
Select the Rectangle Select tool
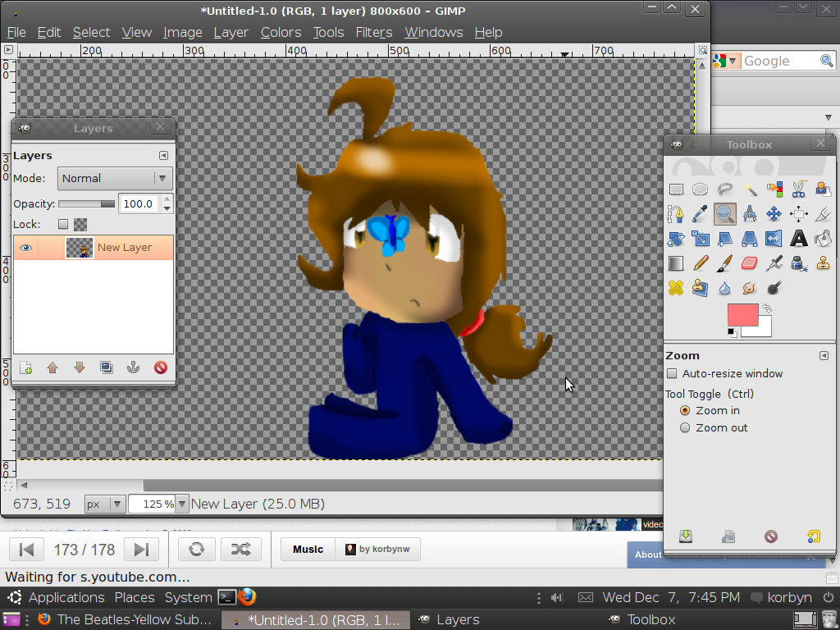click(x=676, y=189)
